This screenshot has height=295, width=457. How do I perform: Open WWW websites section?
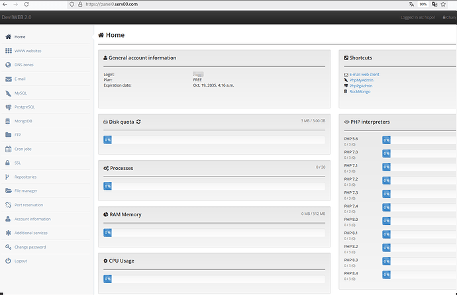click(x=28, y=51)
